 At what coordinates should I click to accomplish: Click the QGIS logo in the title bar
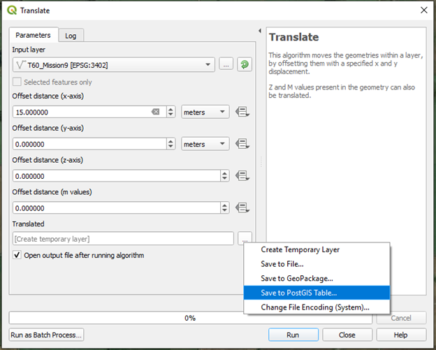point(12,10)
